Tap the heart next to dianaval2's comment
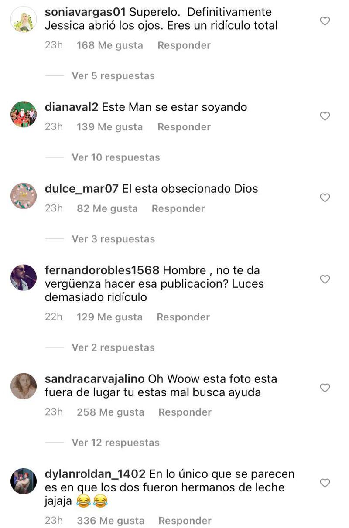This screenshot has width=349, height=528. 325,116
